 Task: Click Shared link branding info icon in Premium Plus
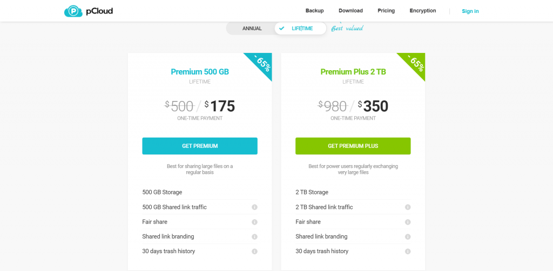click(408, 236)
